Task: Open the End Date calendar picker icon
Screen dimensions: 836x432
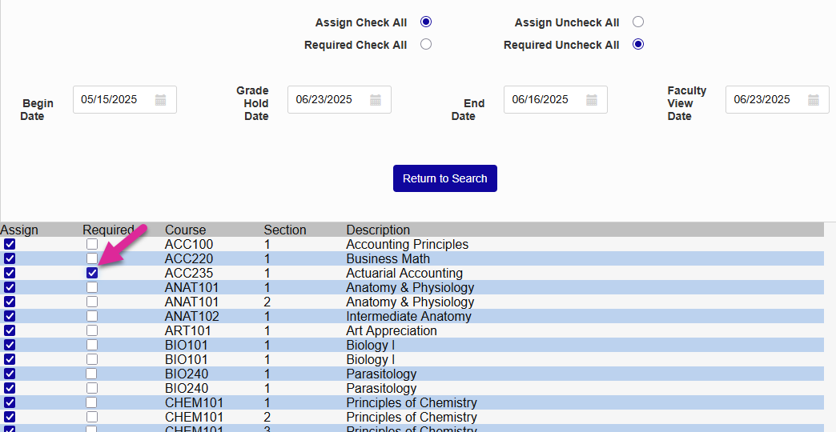Action: (592, 100)
